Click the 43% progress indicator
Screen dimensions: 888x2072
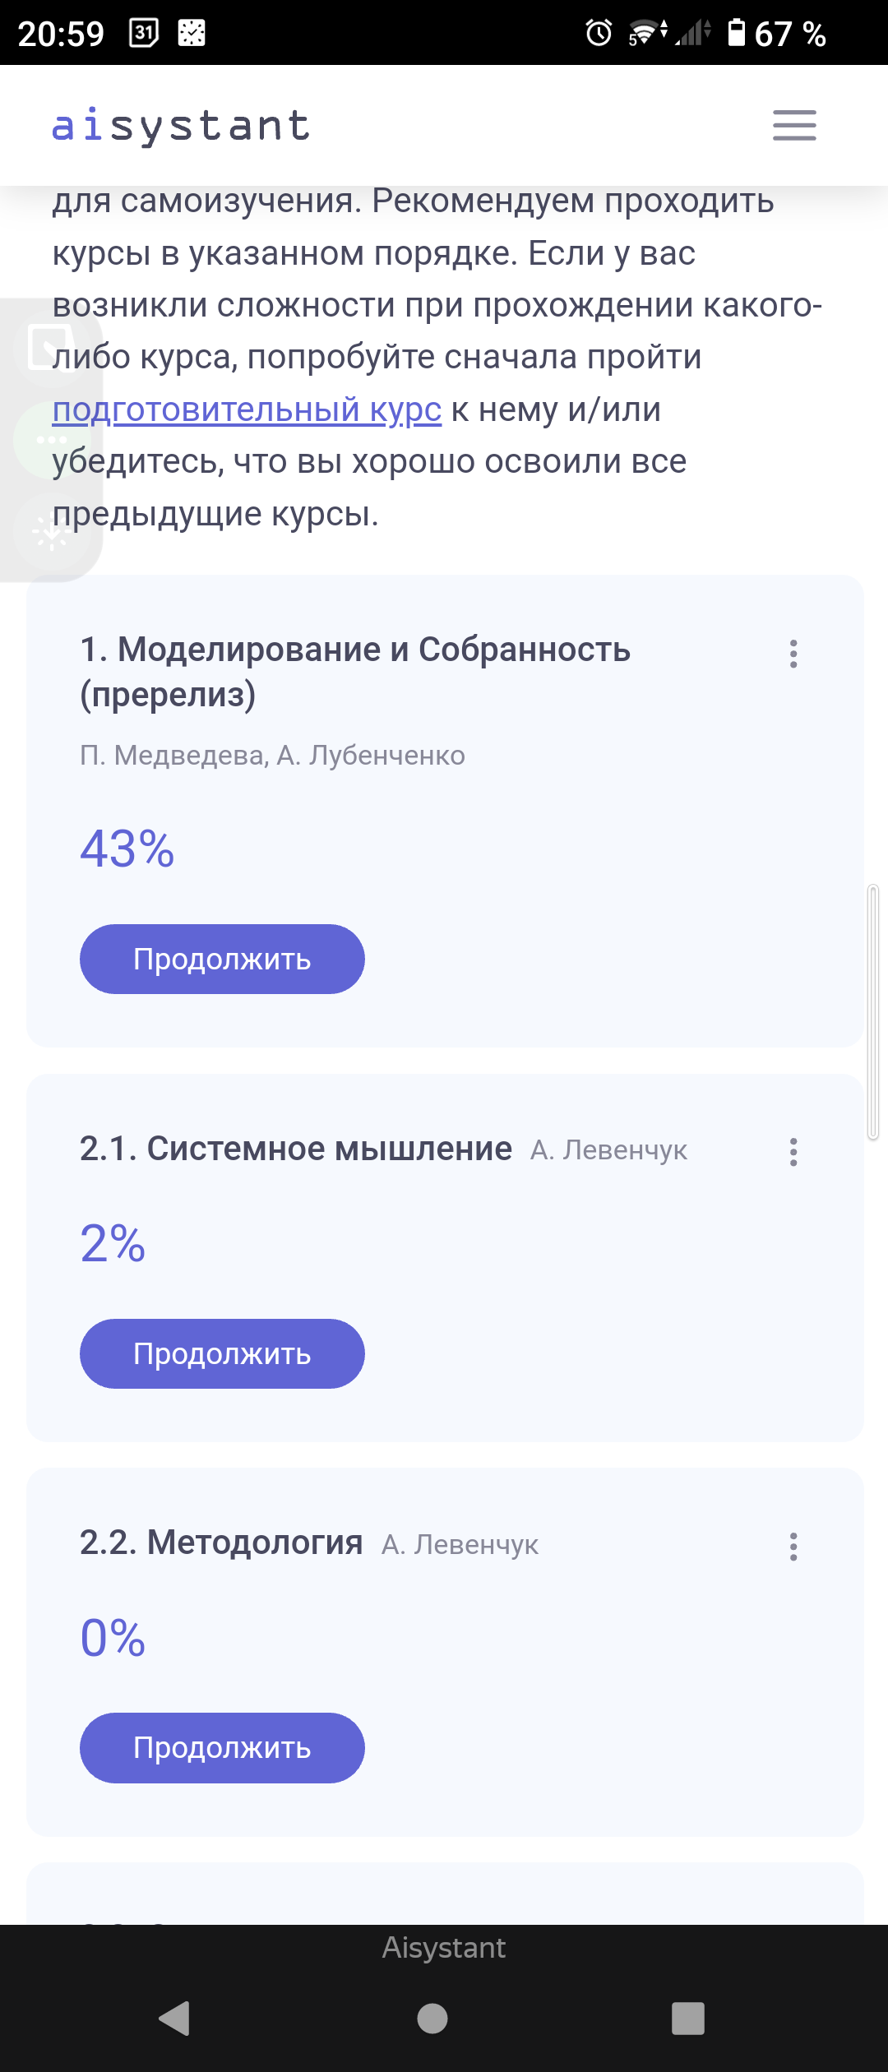point(127,849)
